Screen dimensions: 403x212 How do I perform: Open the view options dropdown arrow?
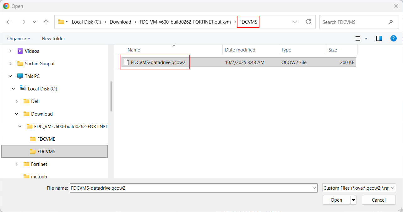[365, 38]
